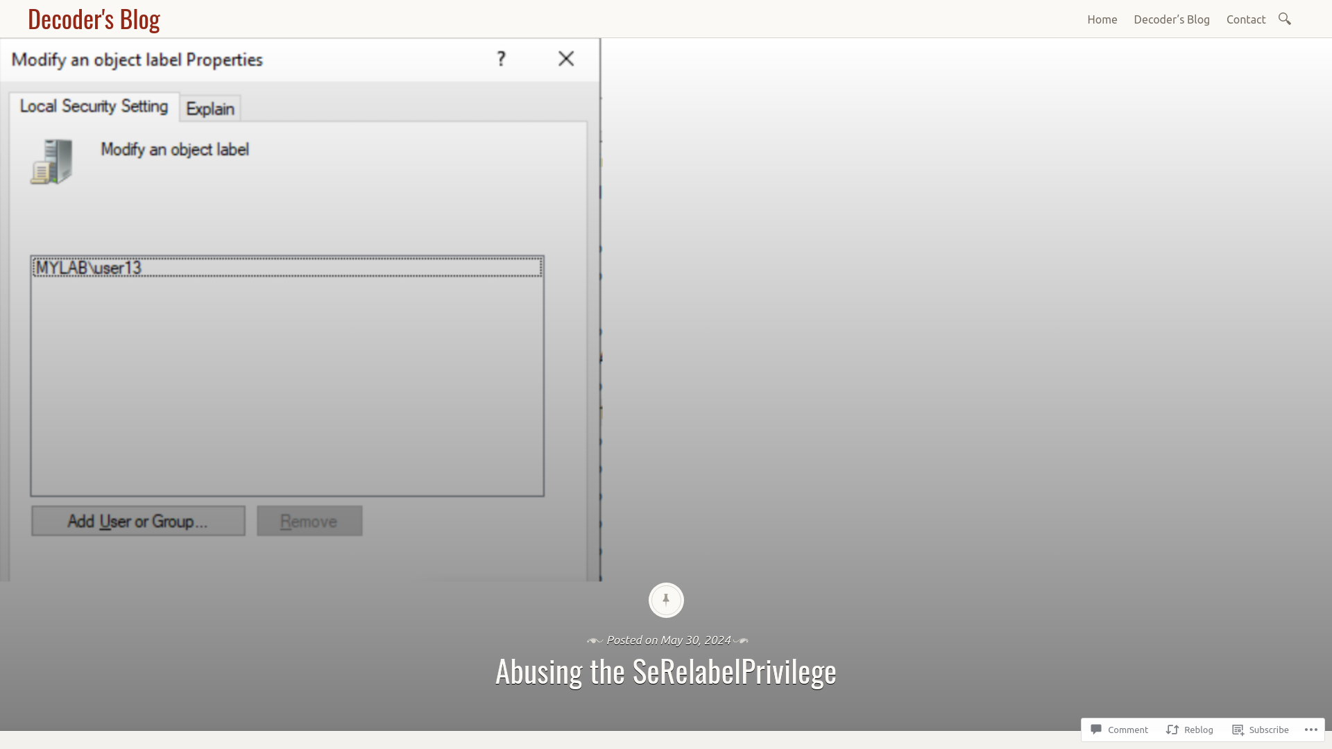Screen dimensions: 1332x749
Task: Click the scroll indicator circle button
Action: [666, 600]
